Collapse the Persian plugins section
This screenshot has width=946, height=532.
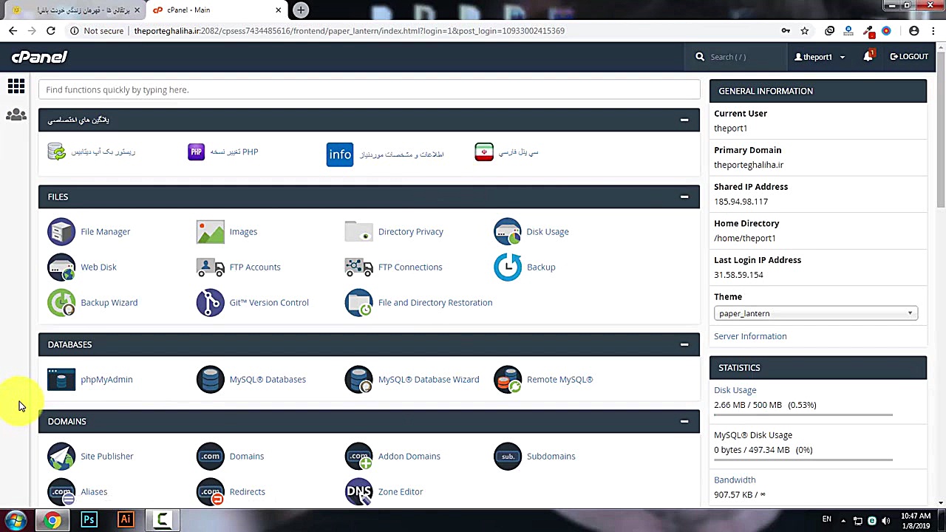(684, 120)
